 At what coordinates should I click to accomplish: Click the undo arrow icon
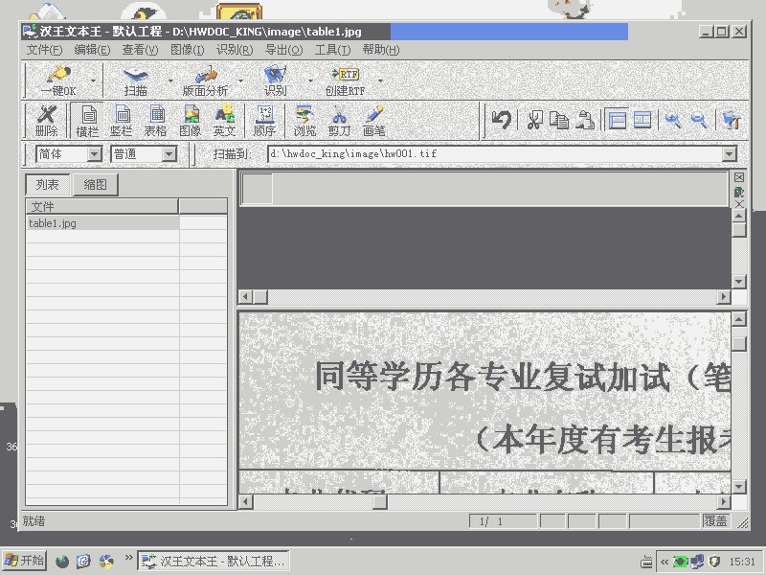click(x=500, y=121)
